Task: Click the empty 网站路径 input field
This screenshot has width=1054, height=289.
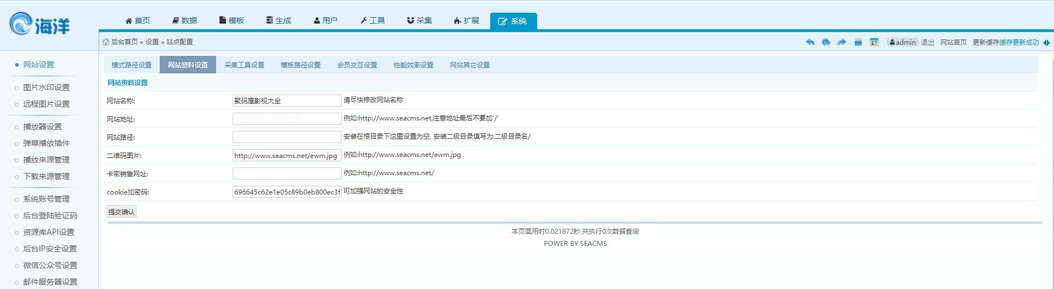Action: tap(287, 137)
